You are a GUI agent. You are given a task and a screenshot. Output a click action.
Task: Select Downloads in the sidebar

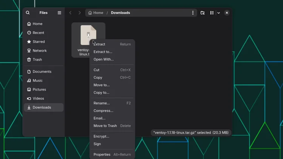(x=43, y=107)
